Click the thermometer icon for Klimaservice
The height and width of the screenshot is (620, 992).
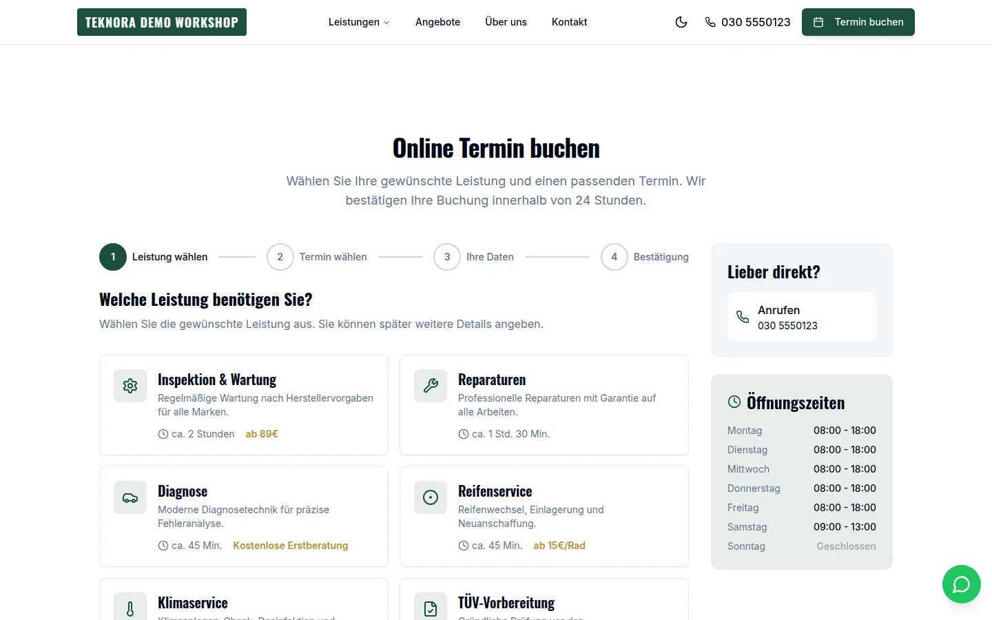[130, 608]
